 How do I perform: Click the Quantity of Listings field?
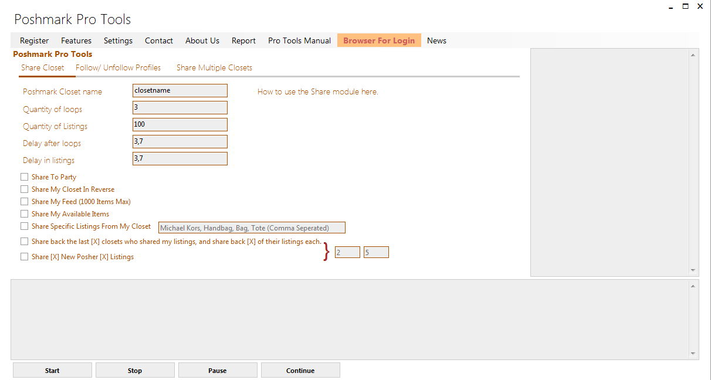(x=180, y=124)
